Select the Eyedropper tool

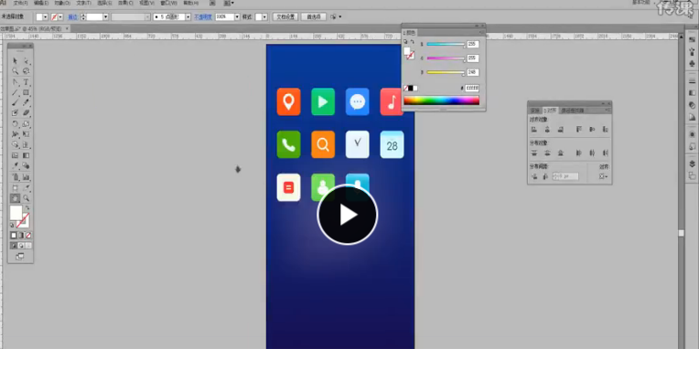[16, 166]
